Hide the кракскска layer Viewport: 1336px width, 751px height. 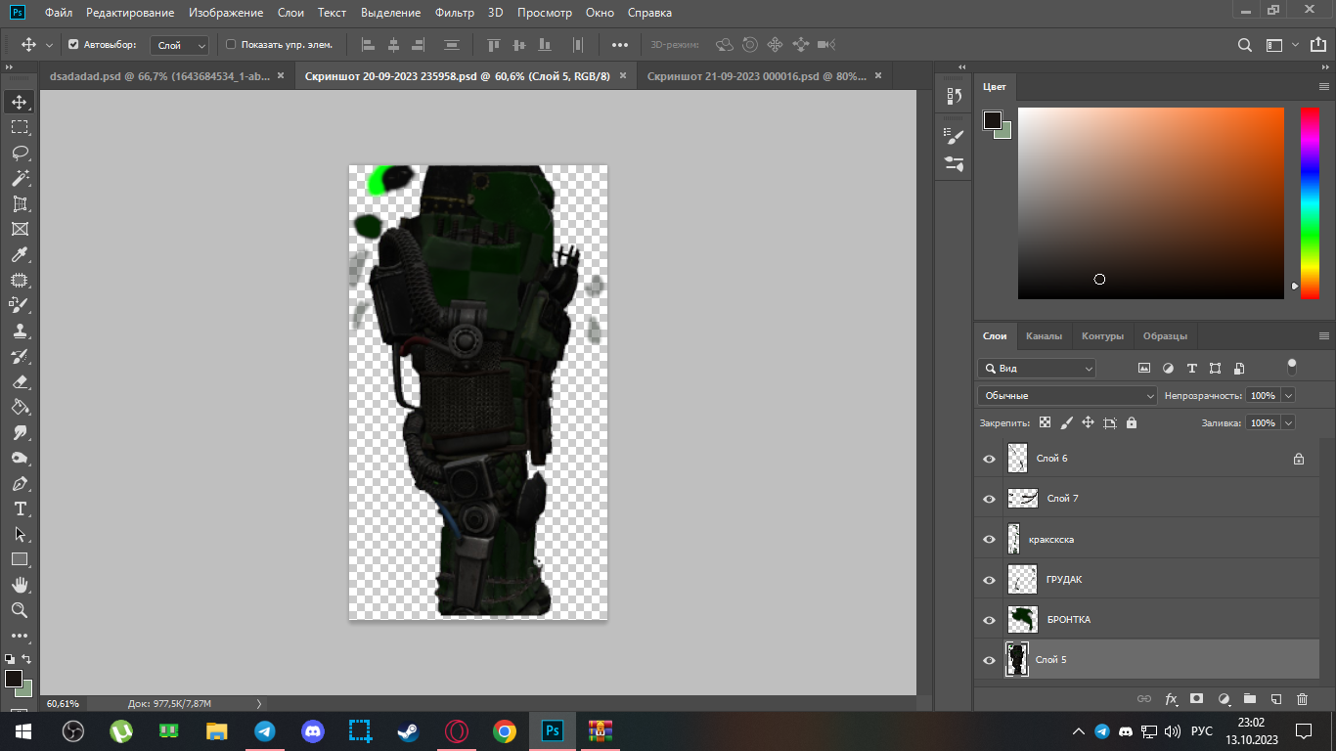tap(989, 539)
